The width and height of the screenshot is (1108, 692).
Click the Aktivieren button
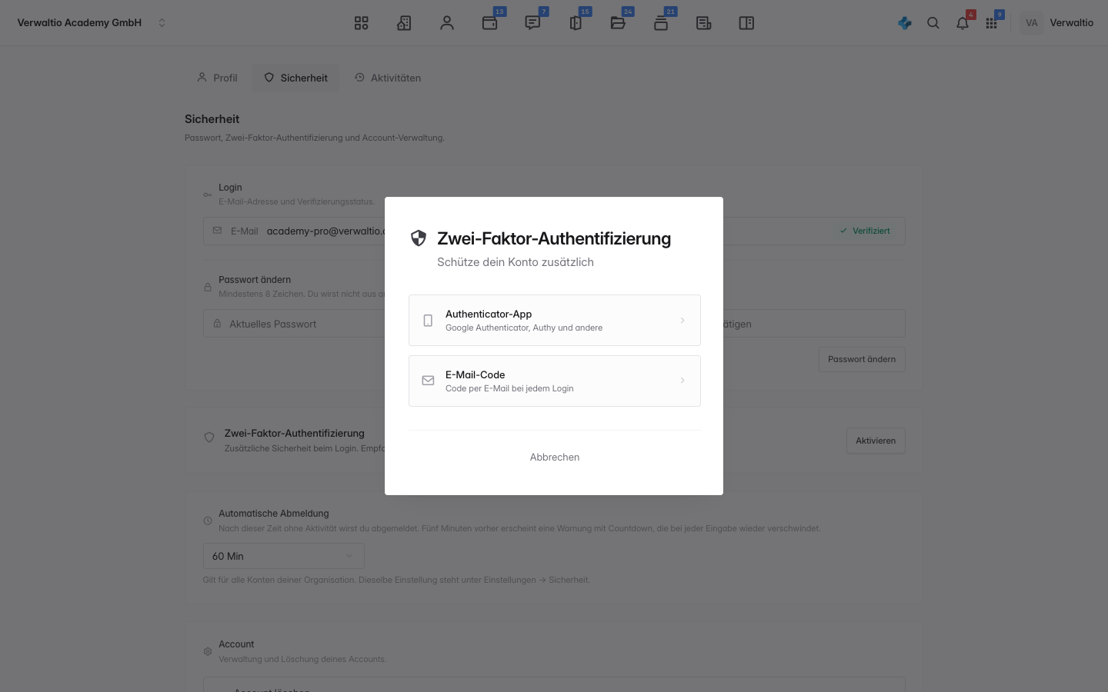pos(876,441)
